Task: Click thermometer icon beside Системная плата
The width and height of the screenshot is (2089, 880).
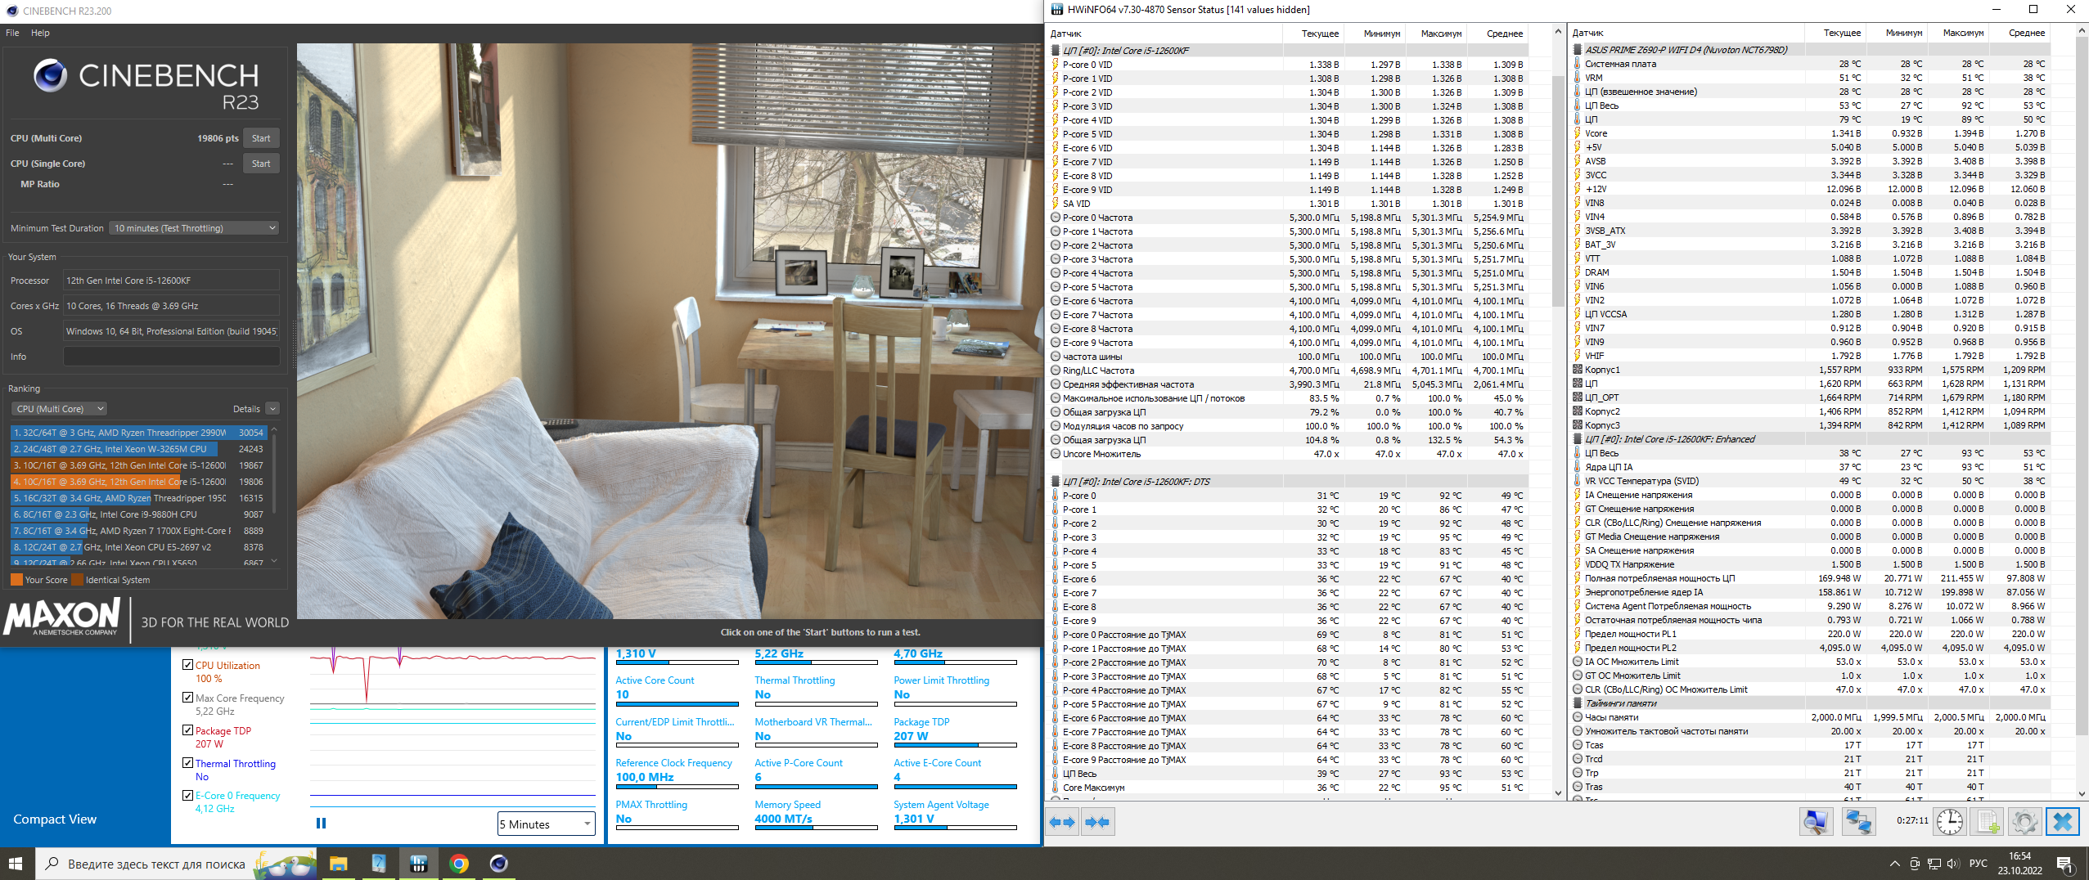Action: coord(1577,64)
